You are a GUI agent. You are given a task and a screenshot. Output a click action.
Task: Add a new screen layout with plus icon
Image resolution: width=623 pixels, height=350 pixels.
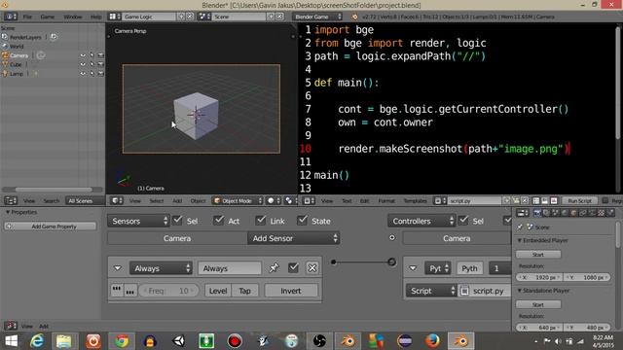(x=182, y=17)
